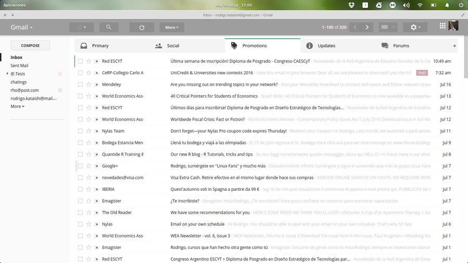Star the Nylas Team email
This screenshot has width=468, height=263.
click(x=88, y=131)
